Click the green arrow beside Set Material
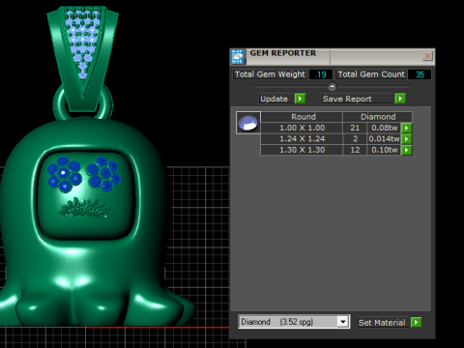The width and height of the screenshot is (464, 348). [416, 322]
